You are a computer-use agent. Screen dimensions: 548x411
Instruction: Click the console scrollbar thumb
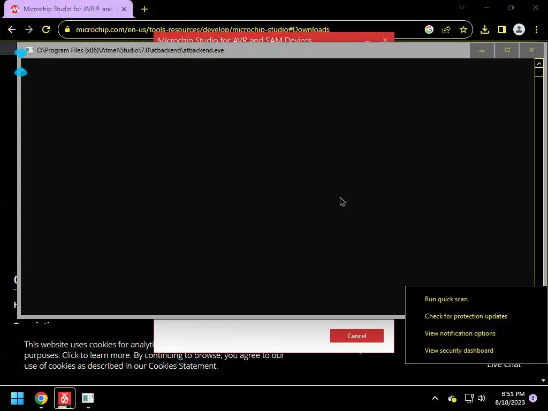(x=539, y=72)
